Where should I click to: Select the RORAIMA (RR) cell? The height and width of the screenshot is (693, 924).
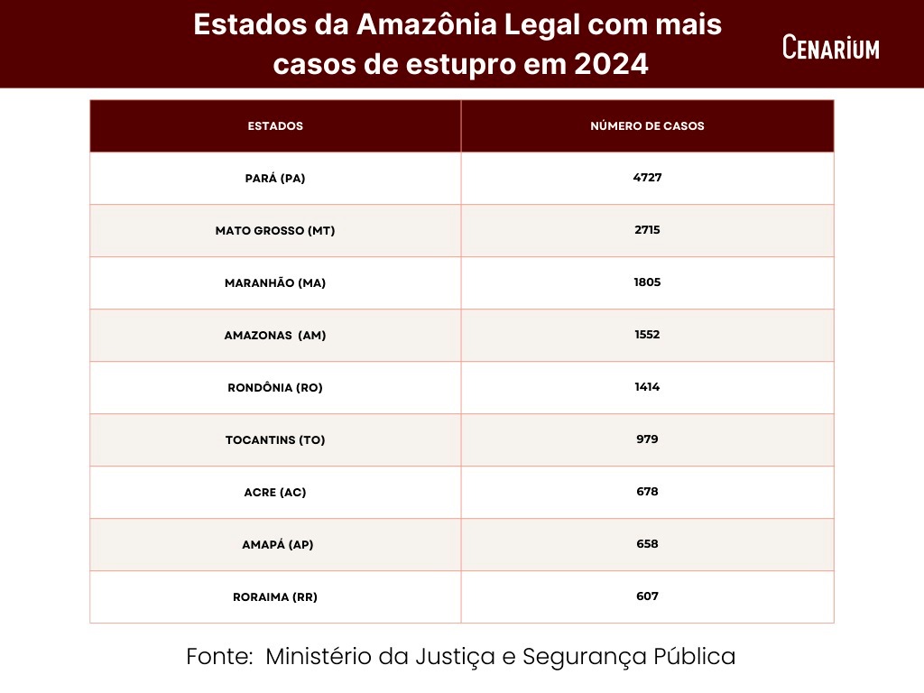click(x=275, y=597)
